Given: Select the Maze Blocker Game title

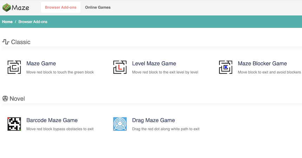Looking at the screenshot, I should [262, 64].
